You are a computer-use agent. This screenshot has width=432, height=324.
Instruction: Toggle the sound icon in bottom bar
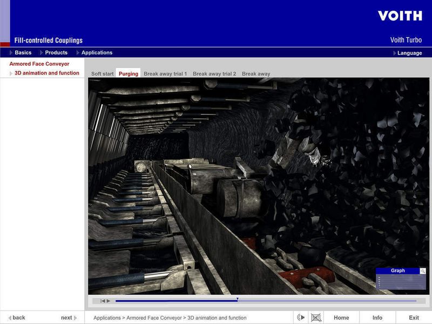[x=301, y=318]
